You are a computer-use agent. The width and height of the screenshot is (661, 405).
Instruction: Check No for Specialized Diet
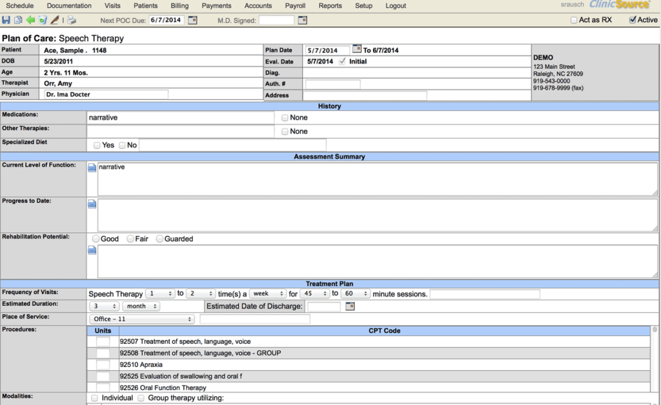(x=122, y=145)
